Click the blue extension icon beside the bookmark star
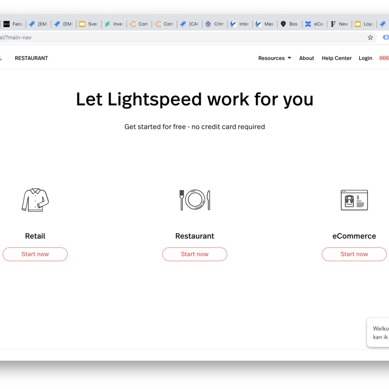This screenshot has height=389, width=389. click(385, 37)
